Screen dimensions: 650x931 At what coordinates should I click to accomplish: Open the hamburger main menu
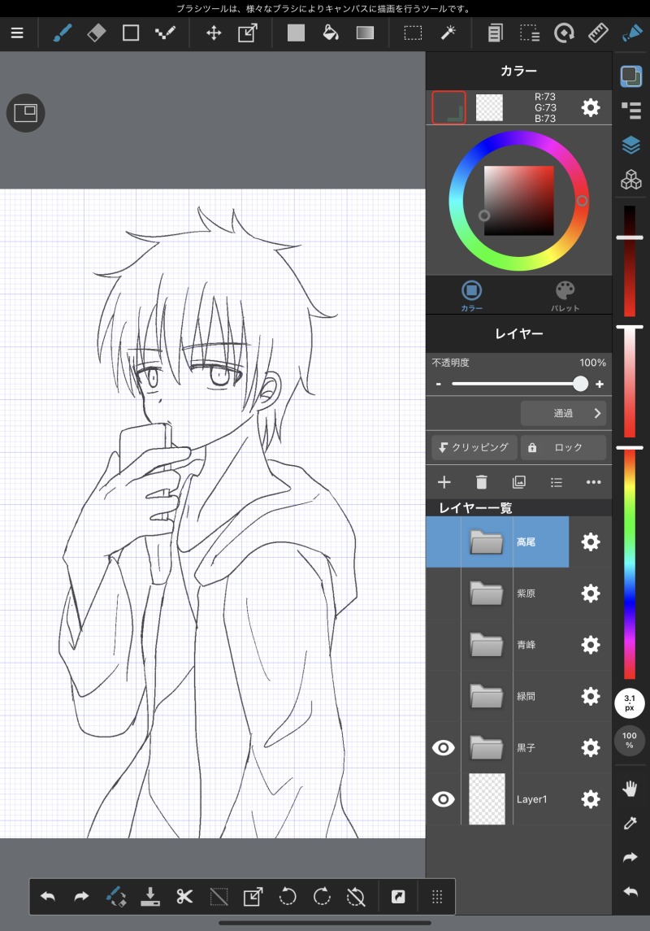[17, 33]
